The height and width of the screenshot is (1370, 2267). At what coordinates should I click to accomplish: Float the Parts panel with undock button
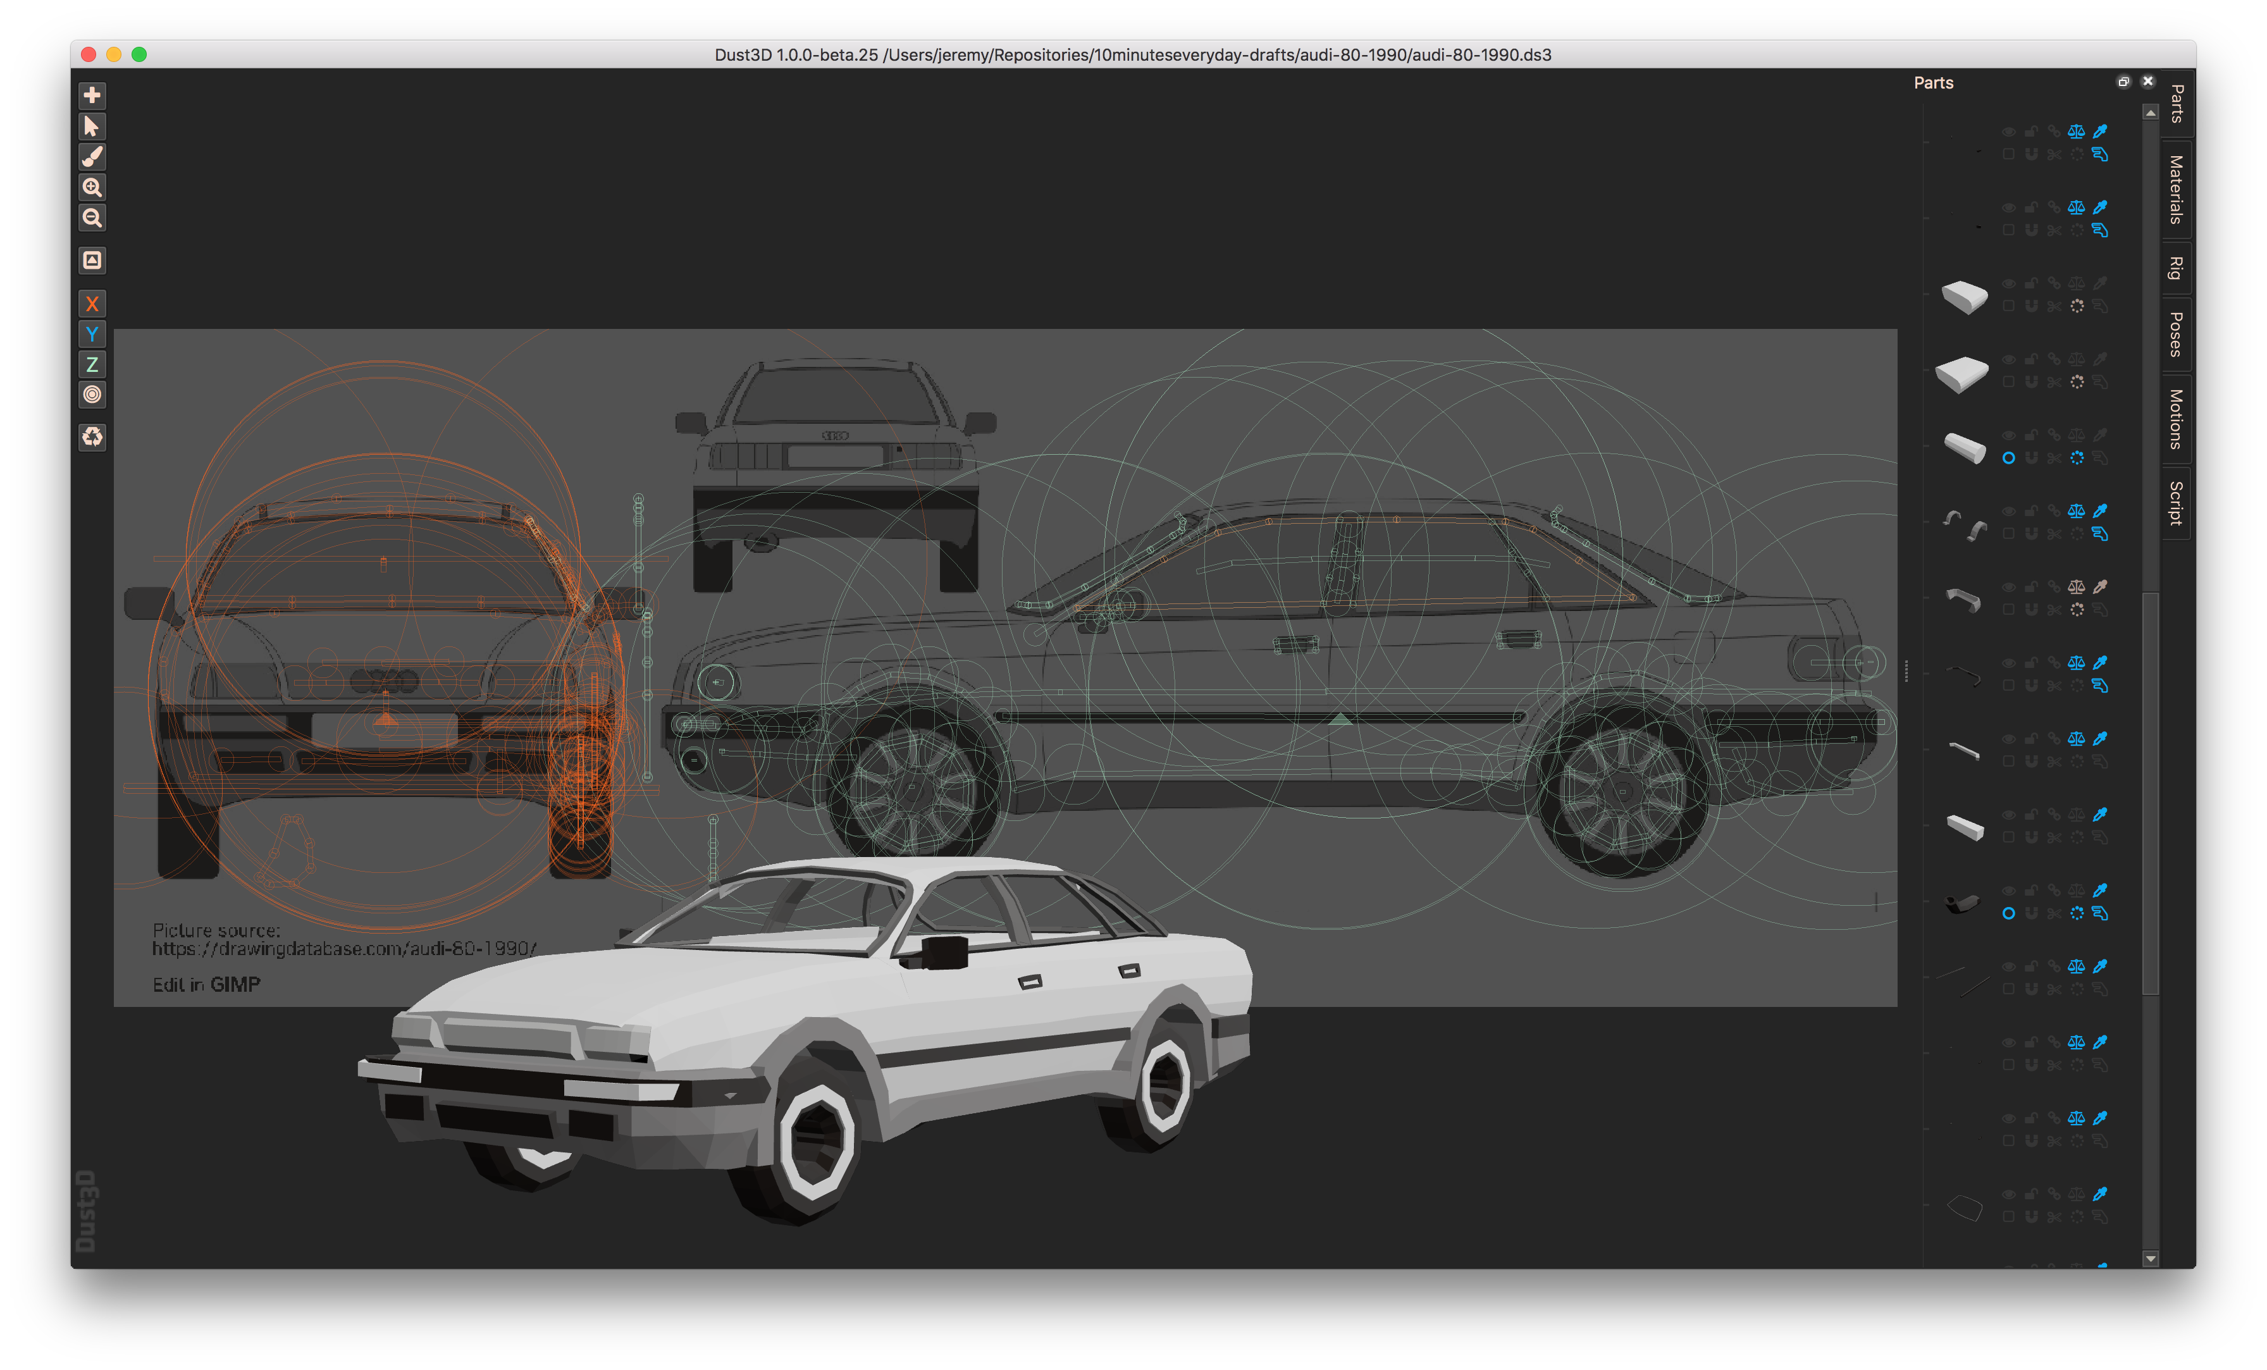pos(2123,82)
